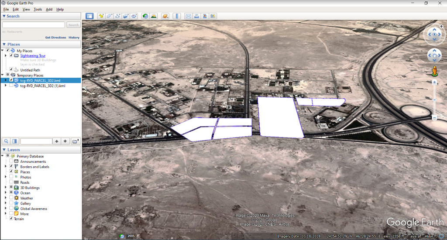Enable the Weather layer checkbox
This screenshot has height=240, width=447.
pos(11,198)
